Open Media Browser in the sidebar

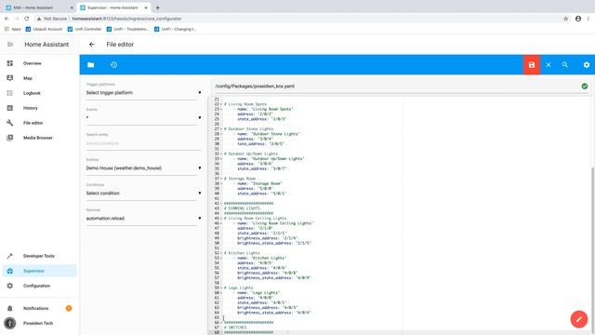click(39, 138)
